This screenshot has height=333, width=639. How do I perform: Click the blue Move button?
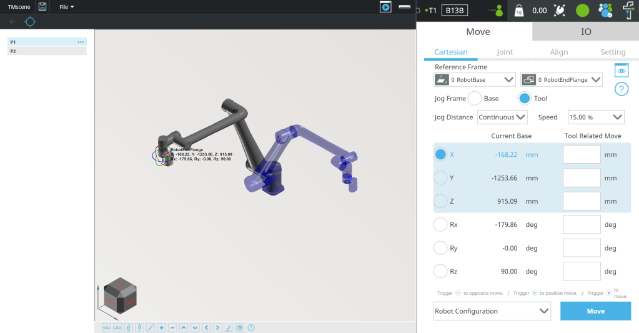[595, 311]
